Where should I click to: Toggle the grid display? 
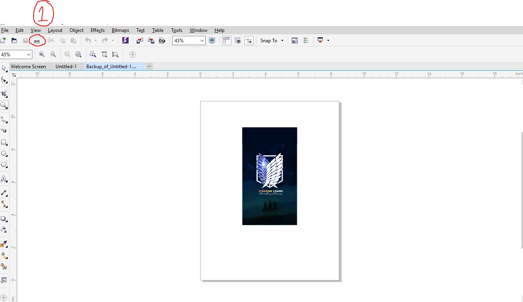click(238, 40)
